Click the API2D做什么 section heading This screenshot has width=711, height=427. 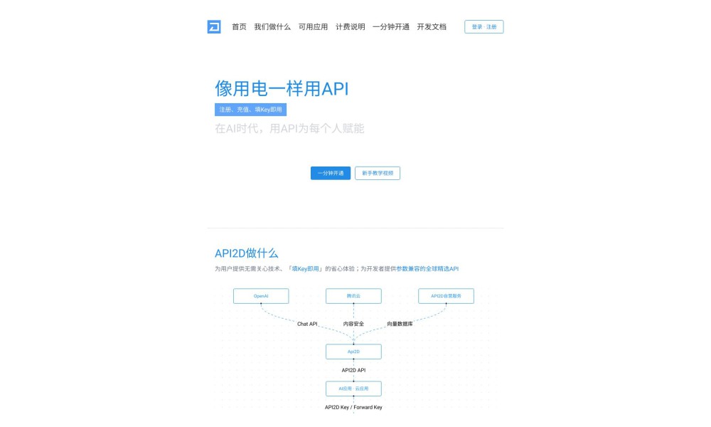[x=246, y=253]
